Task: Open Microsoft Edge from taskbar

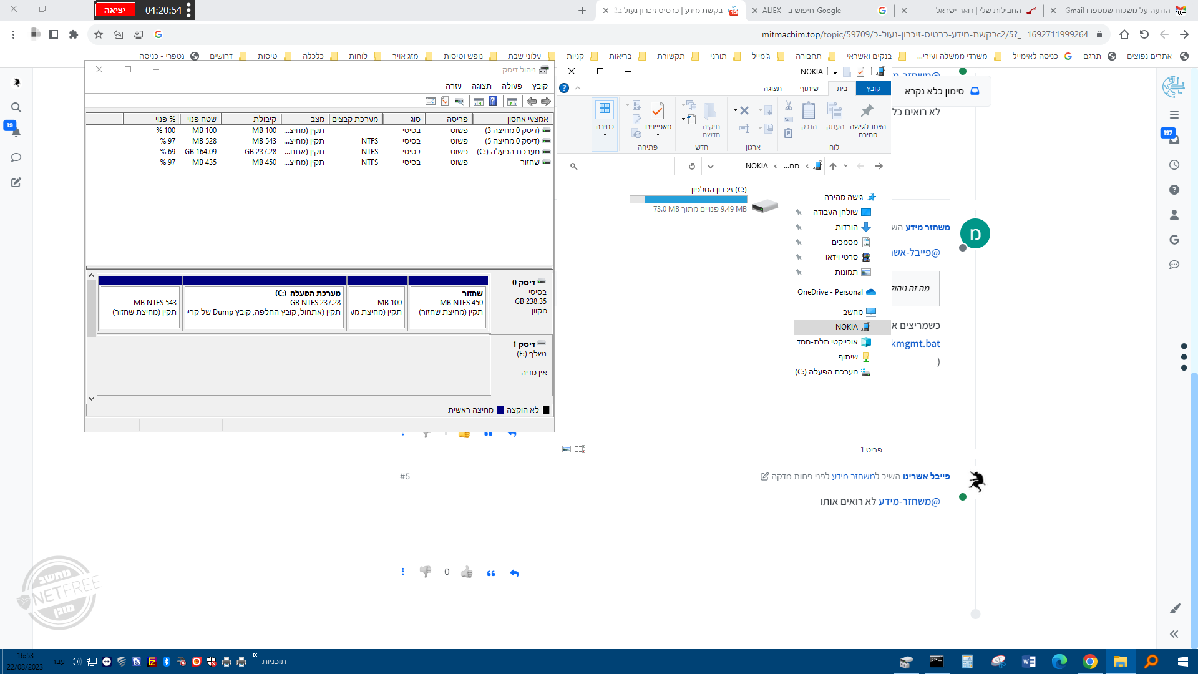Action: tap(1059, 662)
